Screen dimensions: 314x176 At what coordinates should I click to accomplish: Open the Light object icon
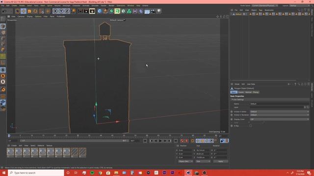pyautogui.click(x=159, y=11)
